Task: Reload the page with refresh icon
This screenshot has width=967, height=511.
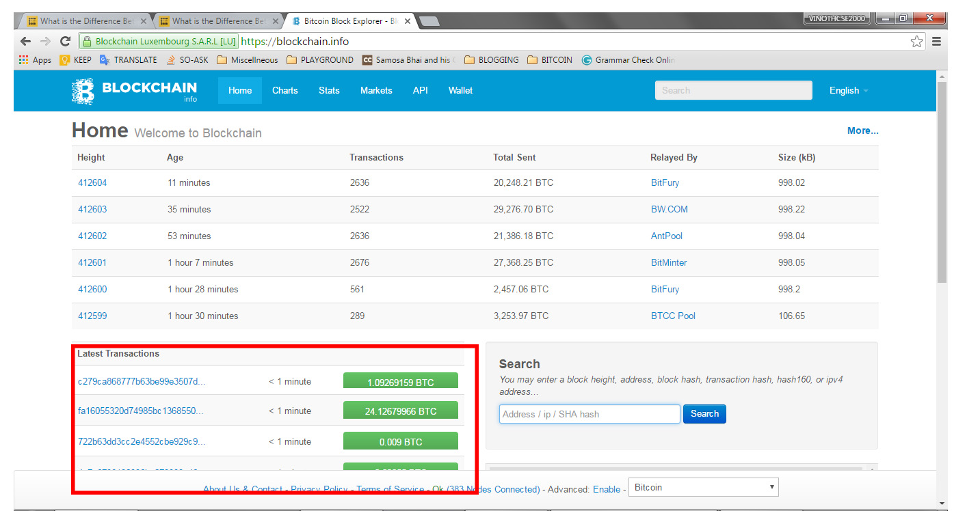Action: point(65,42)
